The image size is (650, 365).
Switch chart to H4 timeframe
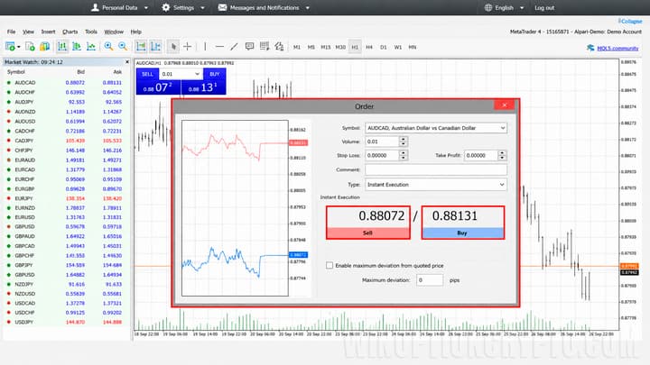(369, 47)
